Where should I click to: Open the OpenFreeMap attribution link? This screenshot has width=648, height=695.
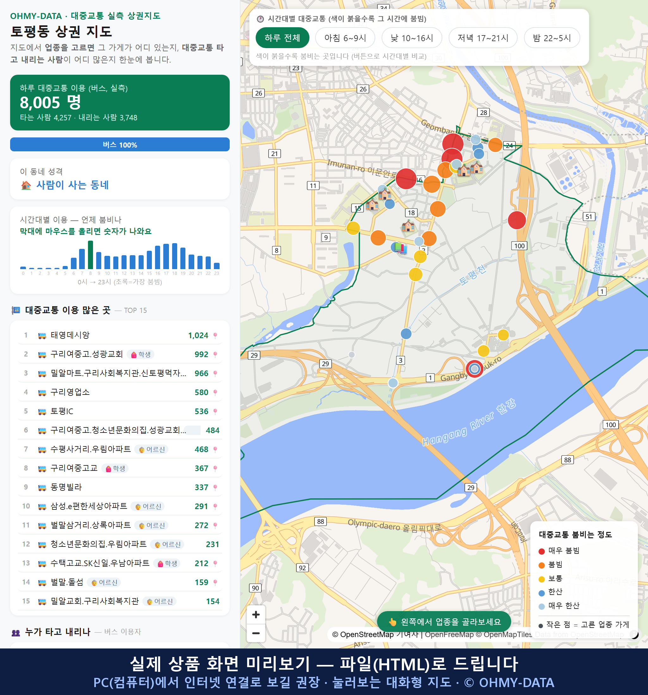click(449, 635)
